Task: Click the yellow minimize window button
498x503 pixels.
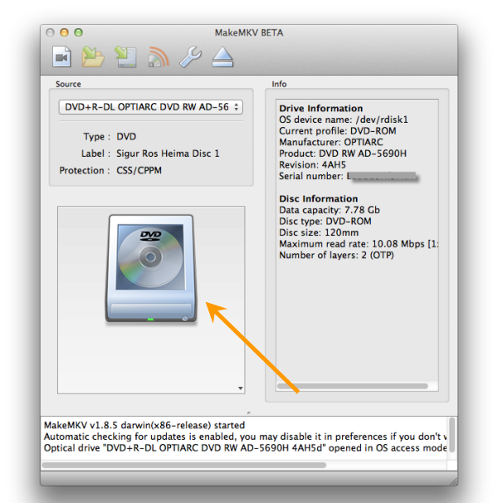Action: (64, 32)
